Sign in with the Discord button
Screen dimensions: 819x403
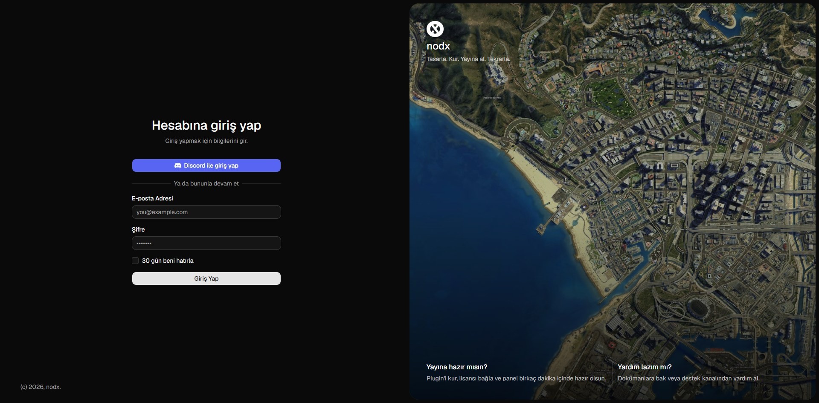206,165
